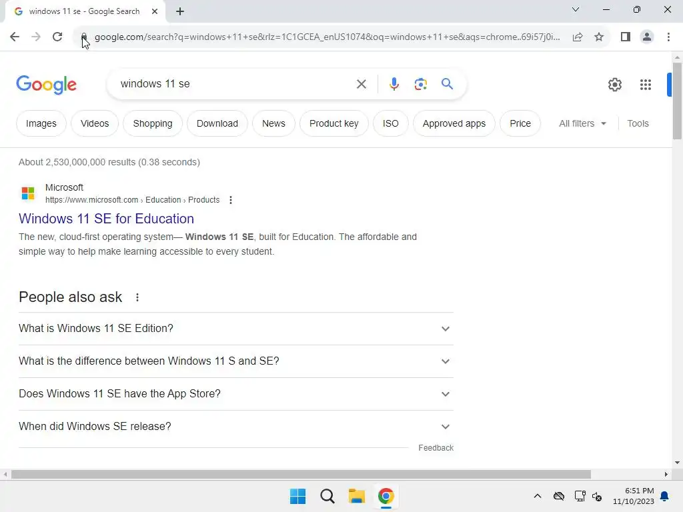
Task: Open the Google apps grid
Action: (646, 85)
